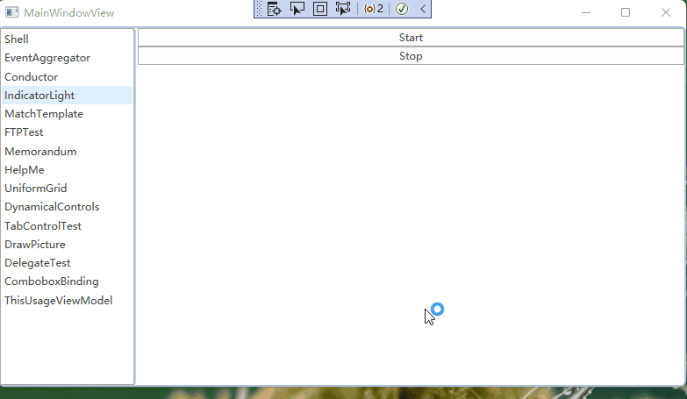The image size is (687, 399).
Task: Open Memorandum in the sidebar
Action: (x=40, y=151)
